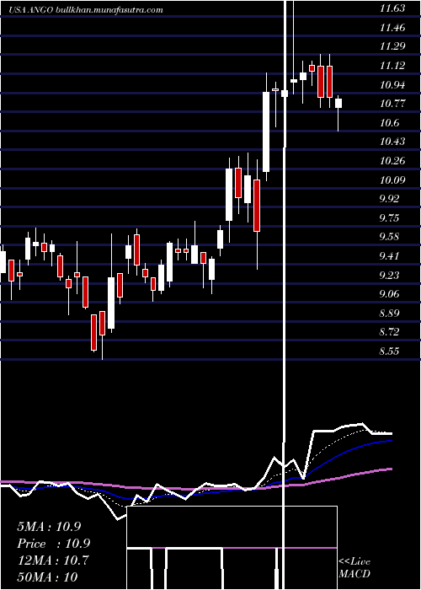Click the <<Live MACD label
421x590 pixels.
point(354,567)
